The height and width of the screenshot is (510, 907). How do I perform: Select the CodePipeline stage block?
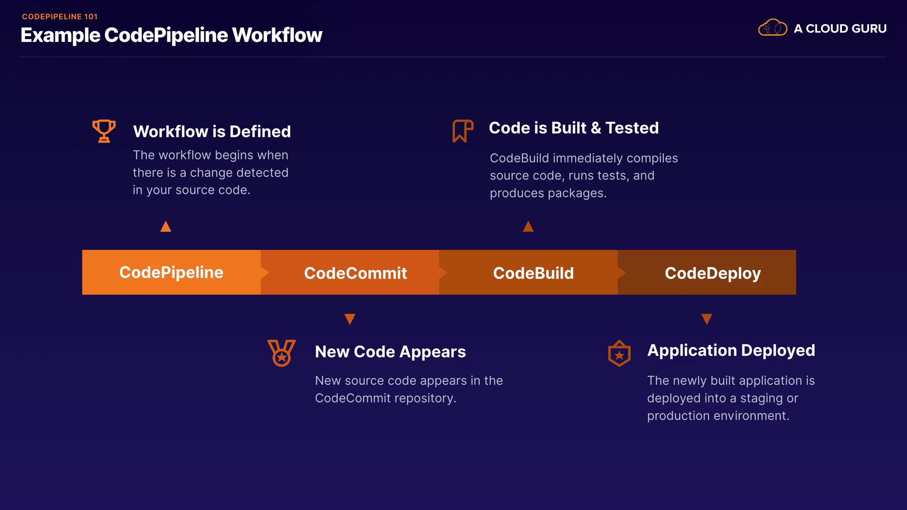coord(171,272)
